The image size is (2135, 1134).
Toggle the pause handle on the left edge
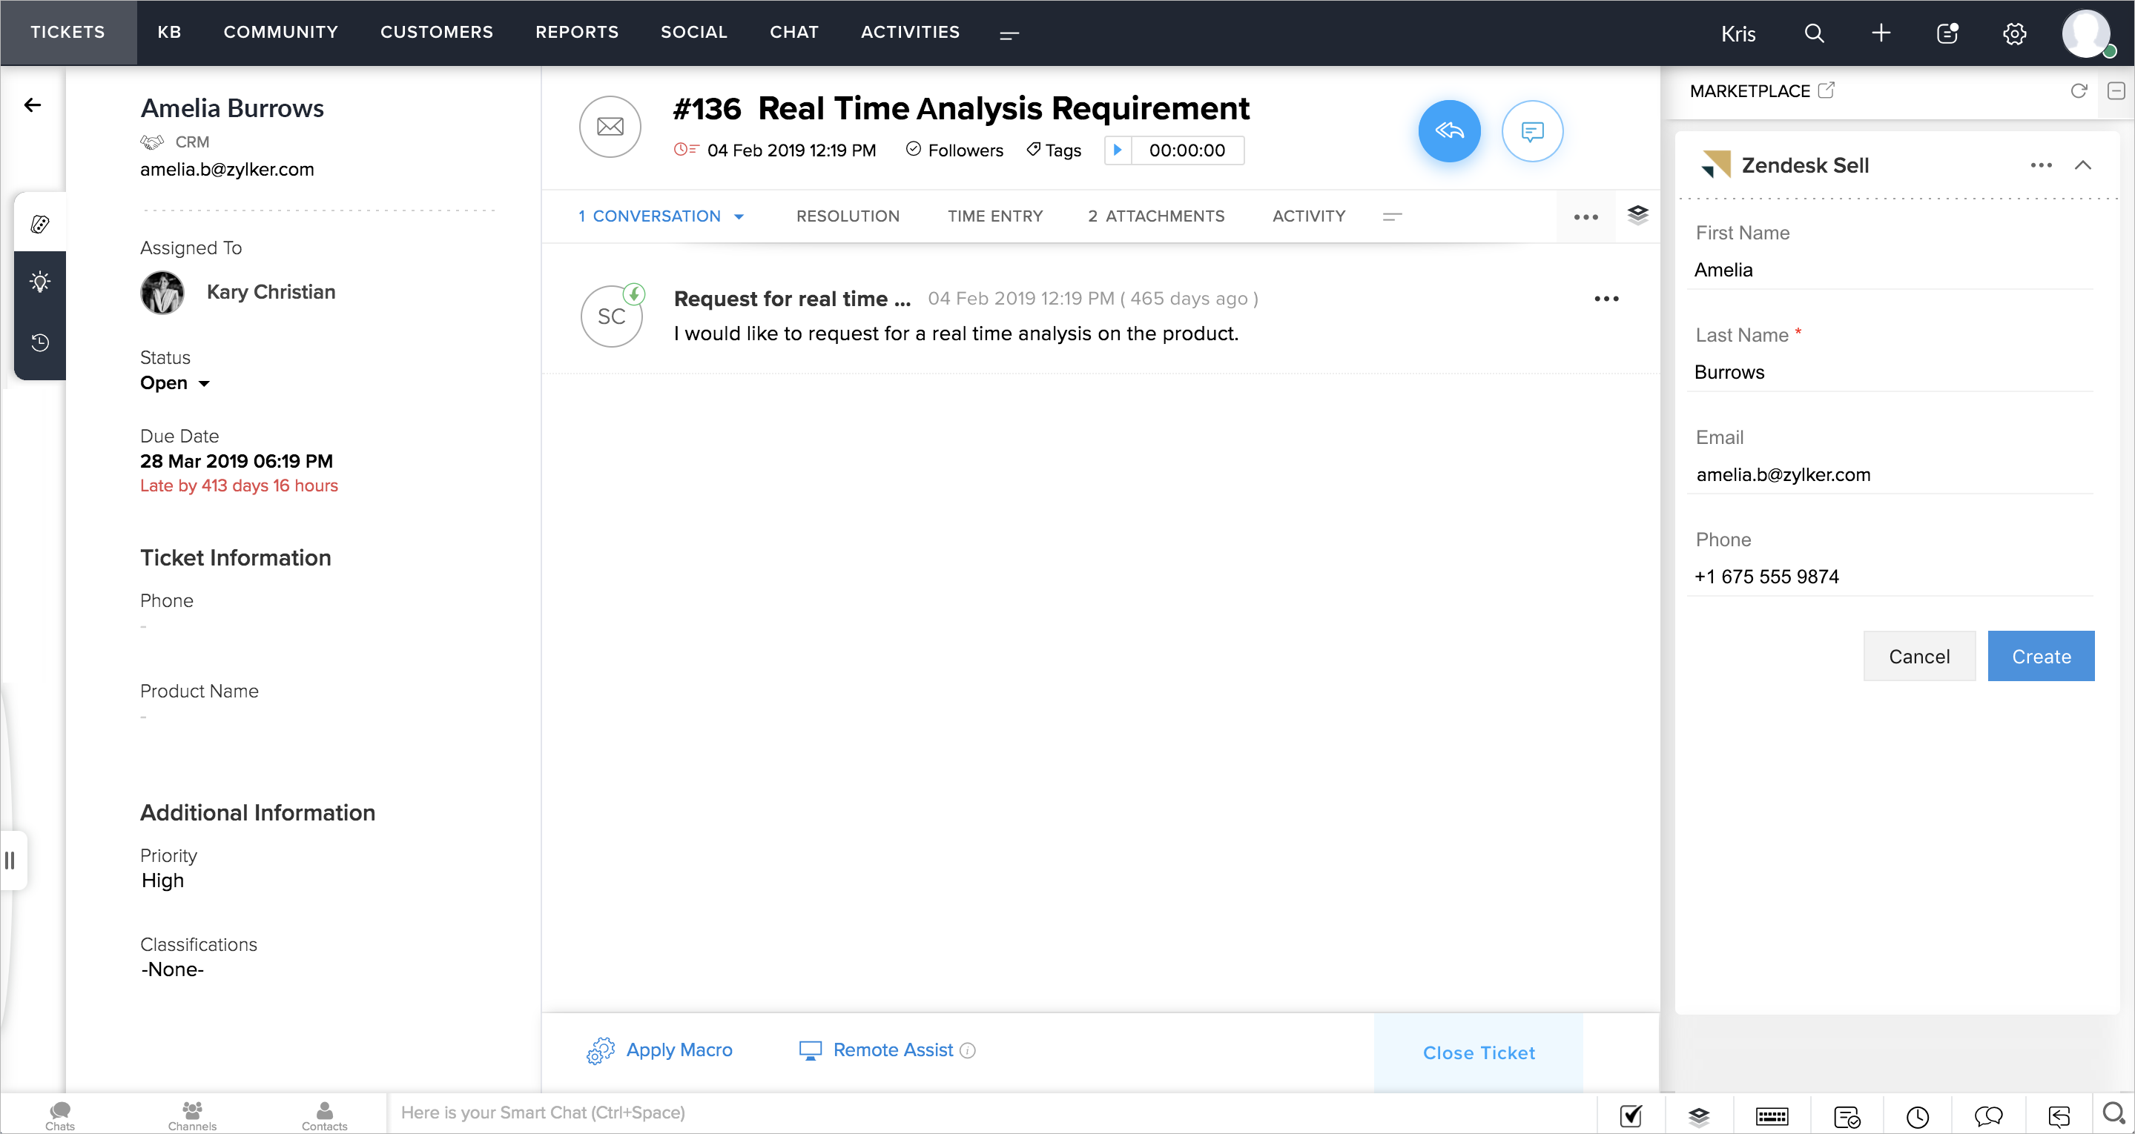pos(10,860)
